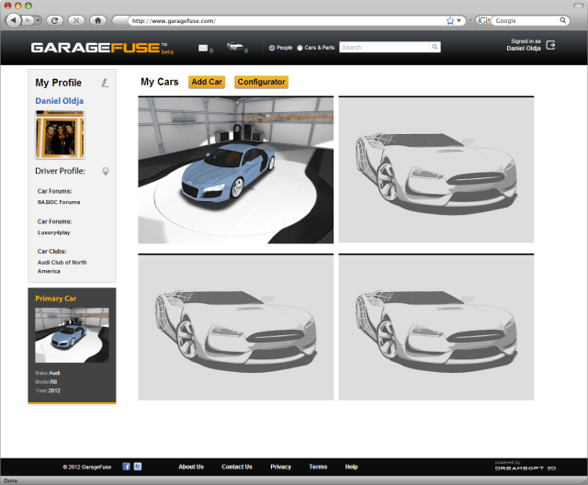Click the Stop loading X icon
The image size is (588, 485).
[76, 20]
